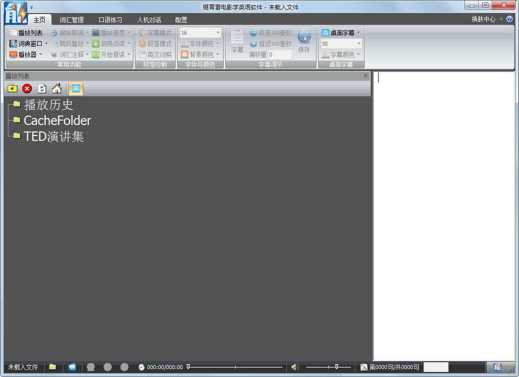Click 延迟100毫秒 subtitle delay

[x=271, y=44]
